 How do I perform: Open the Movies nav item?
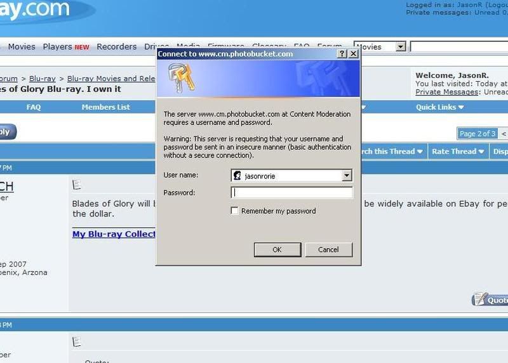[22, 46]
